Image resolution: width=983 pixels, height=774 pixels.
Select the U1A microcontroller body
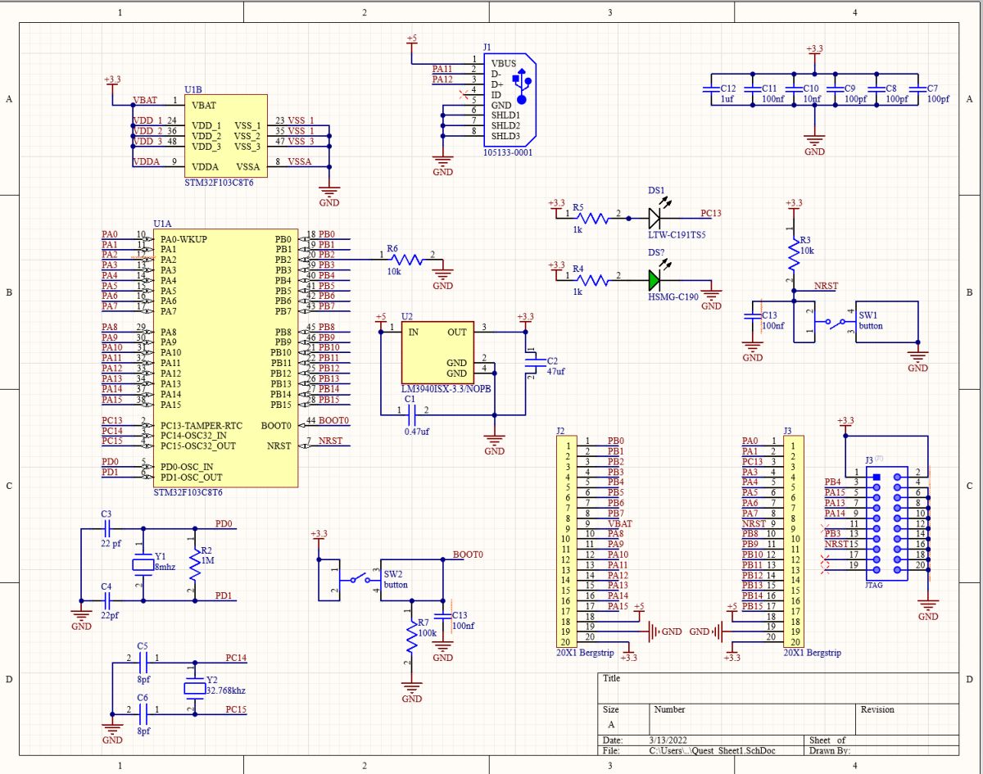pos(225,358)
